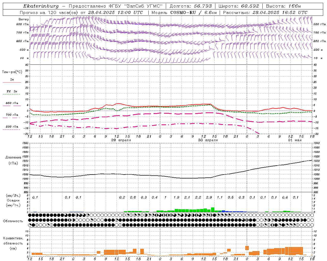Viewport: 327px width, 261px height.
Task: Click the 'Тем-ра(°C)' temperature label
Action: (x=12, y=72)
